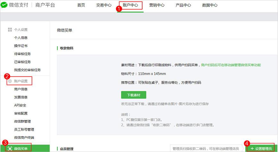Click the green 商户扫码后可在移动端管理 link text
The image size is (278, 152).
pyautogui.click(x=231, y=65)
